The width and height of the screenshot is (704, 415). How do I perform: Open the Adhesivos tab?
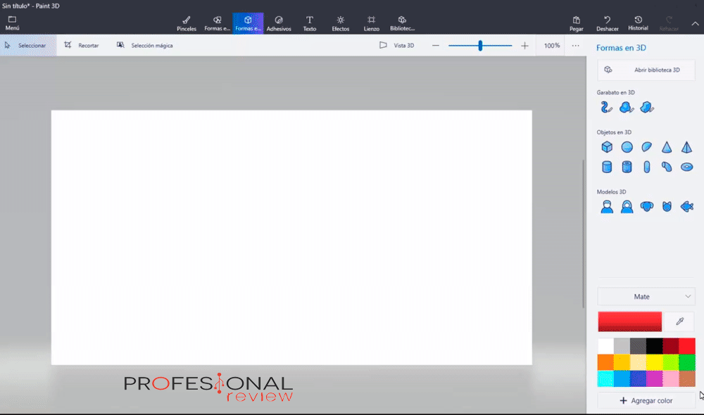(279, 23)
